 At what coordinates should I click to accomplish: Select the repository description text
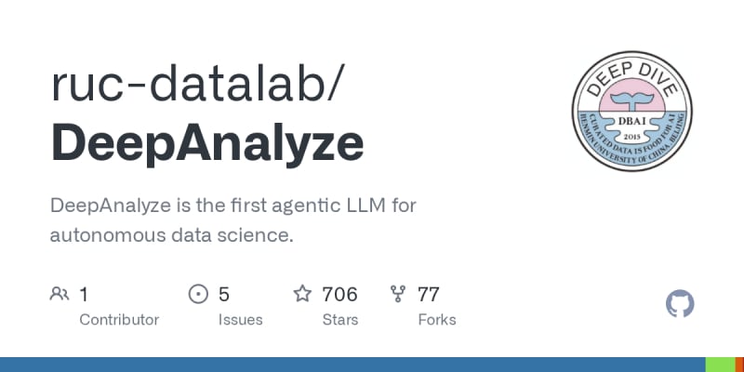point(231,219)
